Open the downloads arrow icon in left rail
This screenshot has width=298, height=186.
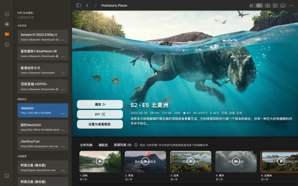[x=7, y=45]
